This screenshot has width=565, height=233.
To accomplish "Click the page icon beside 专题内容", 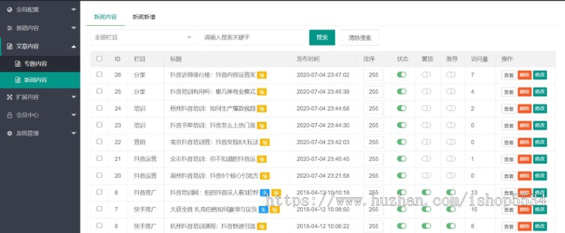I will (18, 64).
